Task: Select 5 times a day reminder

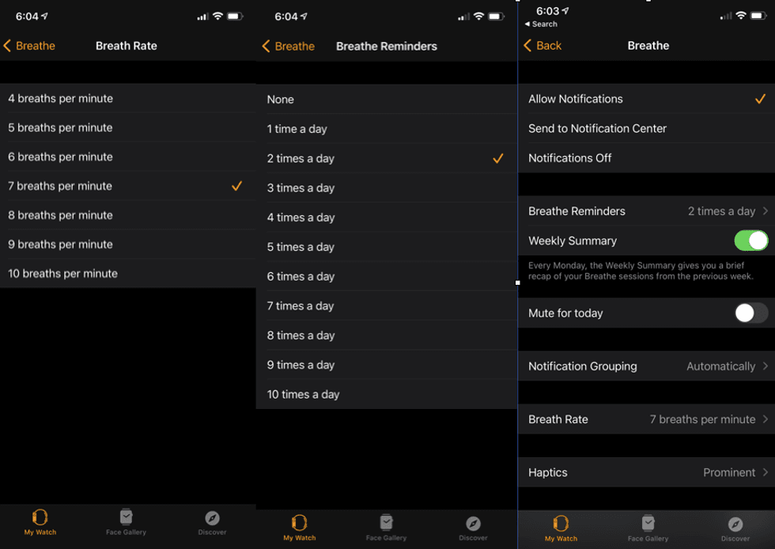Action: tap(301, 247)
